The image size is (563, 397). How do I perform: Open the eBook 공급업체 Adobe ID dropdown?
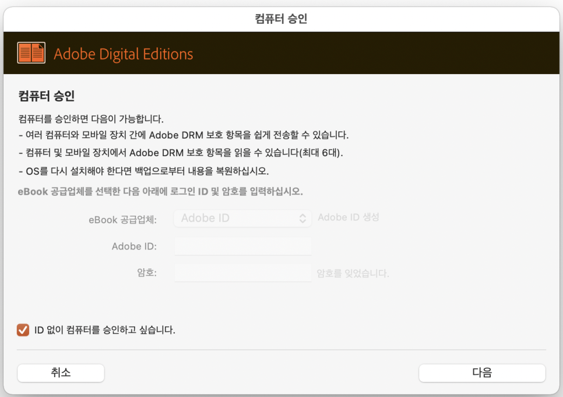tap(242, 218)
